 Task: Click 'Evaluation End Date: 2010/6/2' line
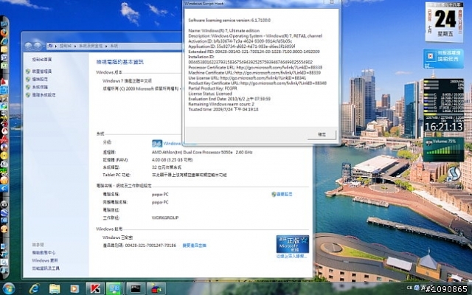229,99
